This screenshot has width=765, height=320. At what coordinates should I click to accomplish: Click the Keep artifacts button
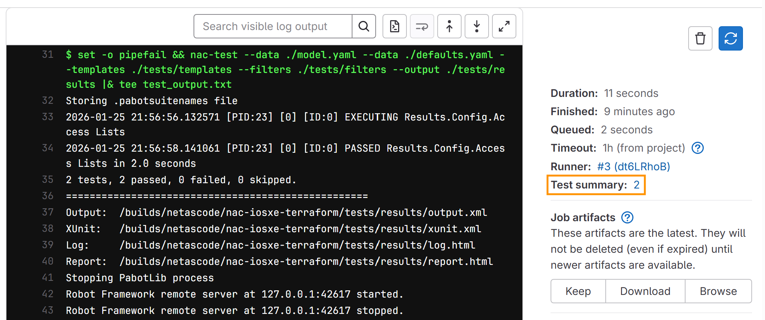point(578,291)
